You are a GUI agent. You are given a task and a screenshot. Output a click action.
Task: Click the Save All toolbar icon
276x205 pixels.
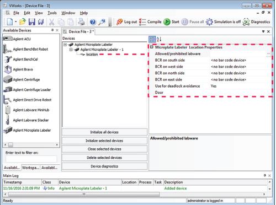click(41, 22)
